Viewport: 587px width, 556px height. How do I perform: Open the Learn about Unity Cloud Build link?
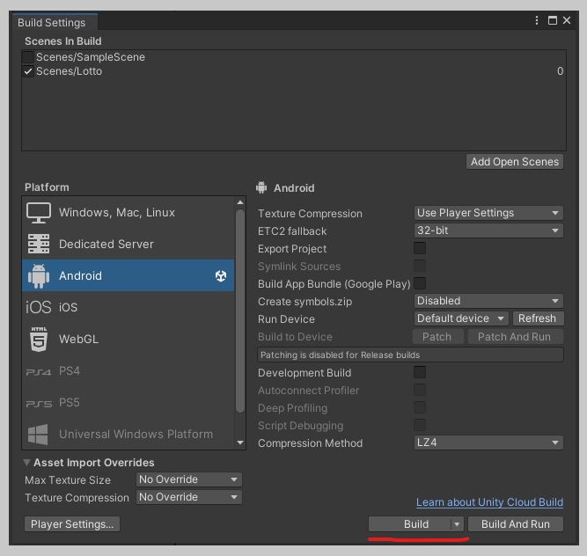click(x=489, y=502)
